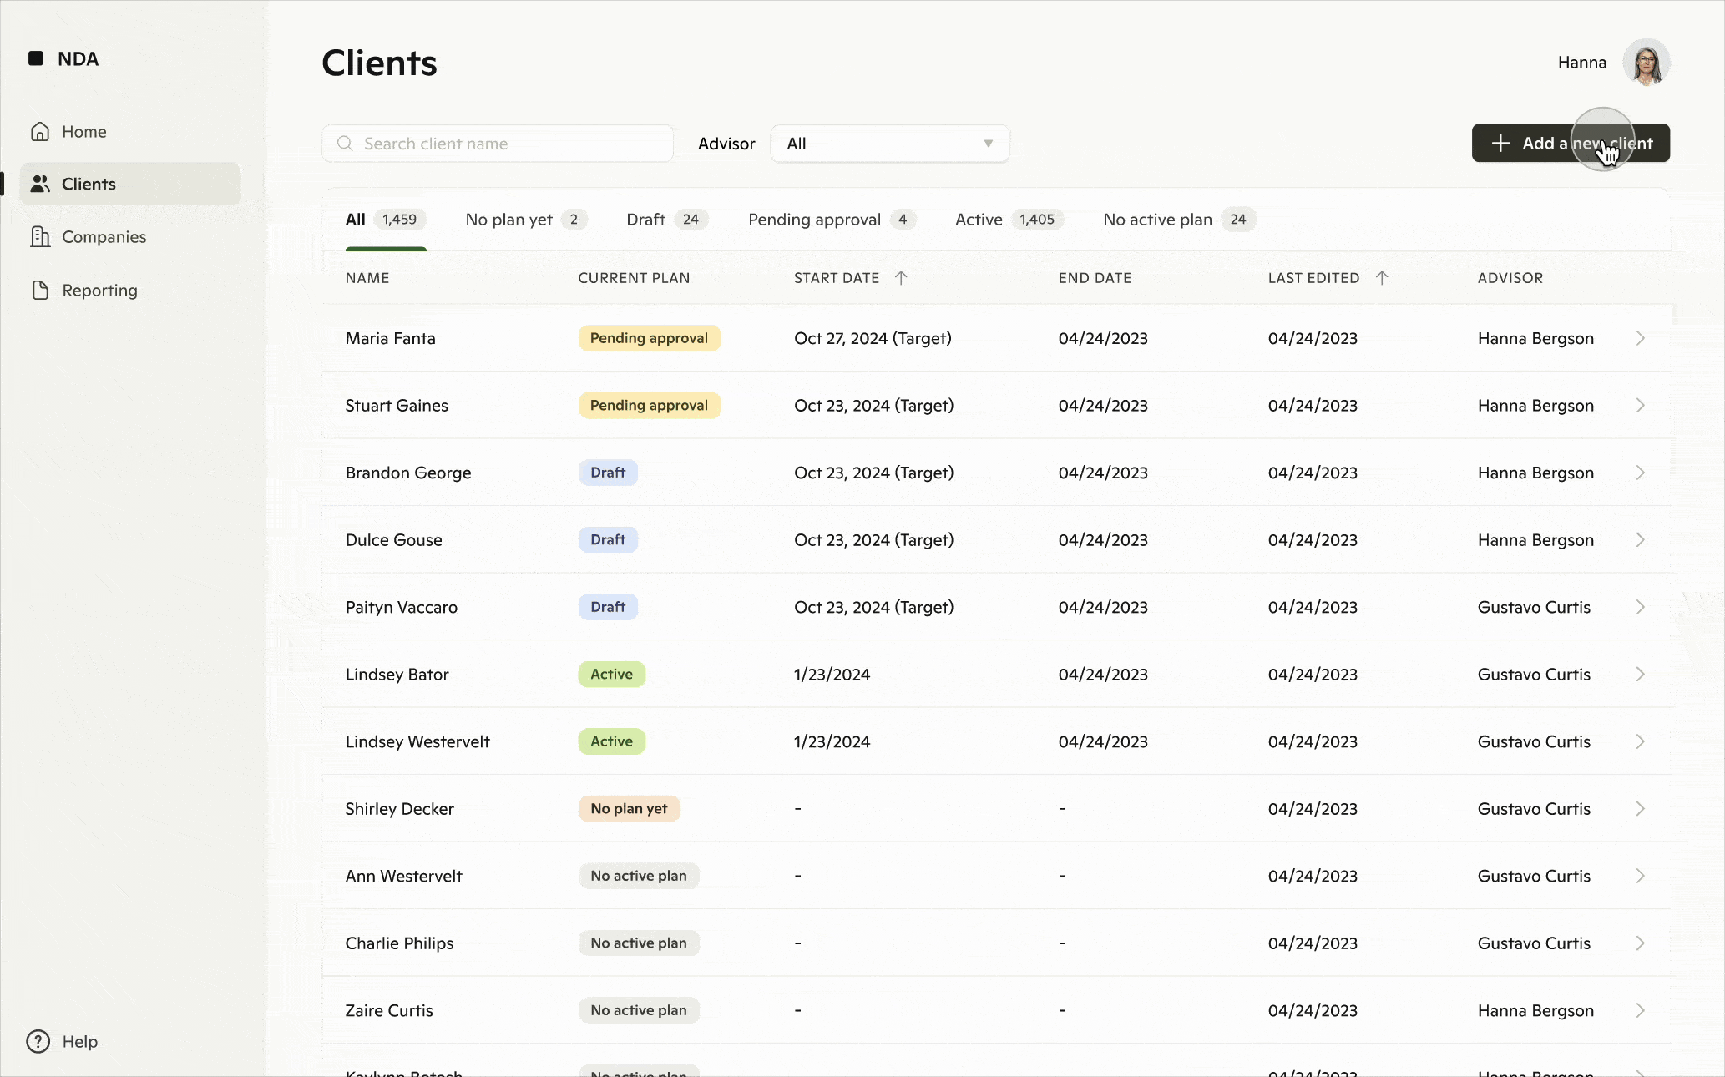Click the Start Date sort arrow
Image resolution: width=1725 pixels, height=1077 pixels.
pos(900,278)
